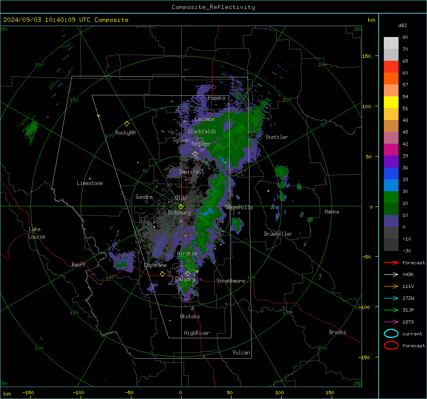This screenshot has height=399, width=427.
Task: Click the yellow diamond marker near RedDeer
Action: pyautogui.click(x=195, y=154)
